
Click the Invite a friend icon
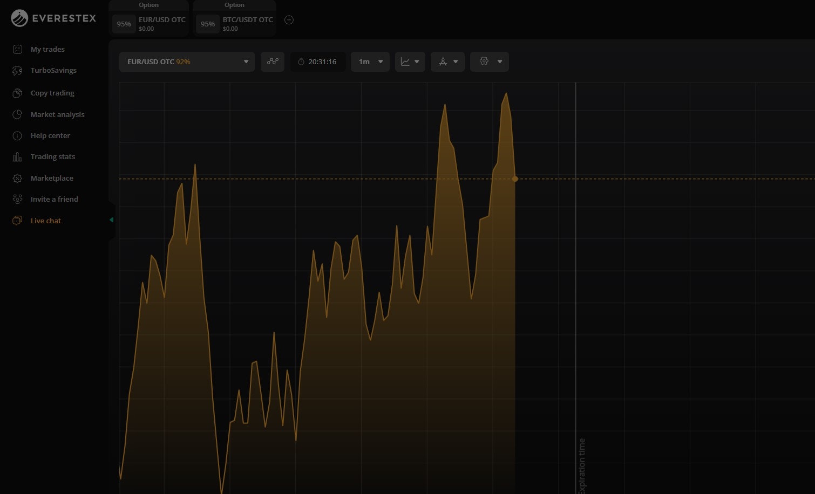point(17,199)
